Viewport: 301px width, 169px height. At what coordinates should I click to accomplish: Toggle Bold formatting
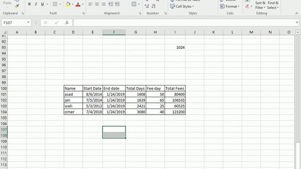tap(29, 4)
